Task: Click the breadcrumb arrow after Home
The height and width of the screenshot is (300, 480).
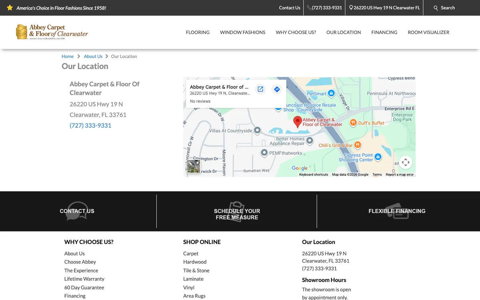Action: (x=79, y=56)
